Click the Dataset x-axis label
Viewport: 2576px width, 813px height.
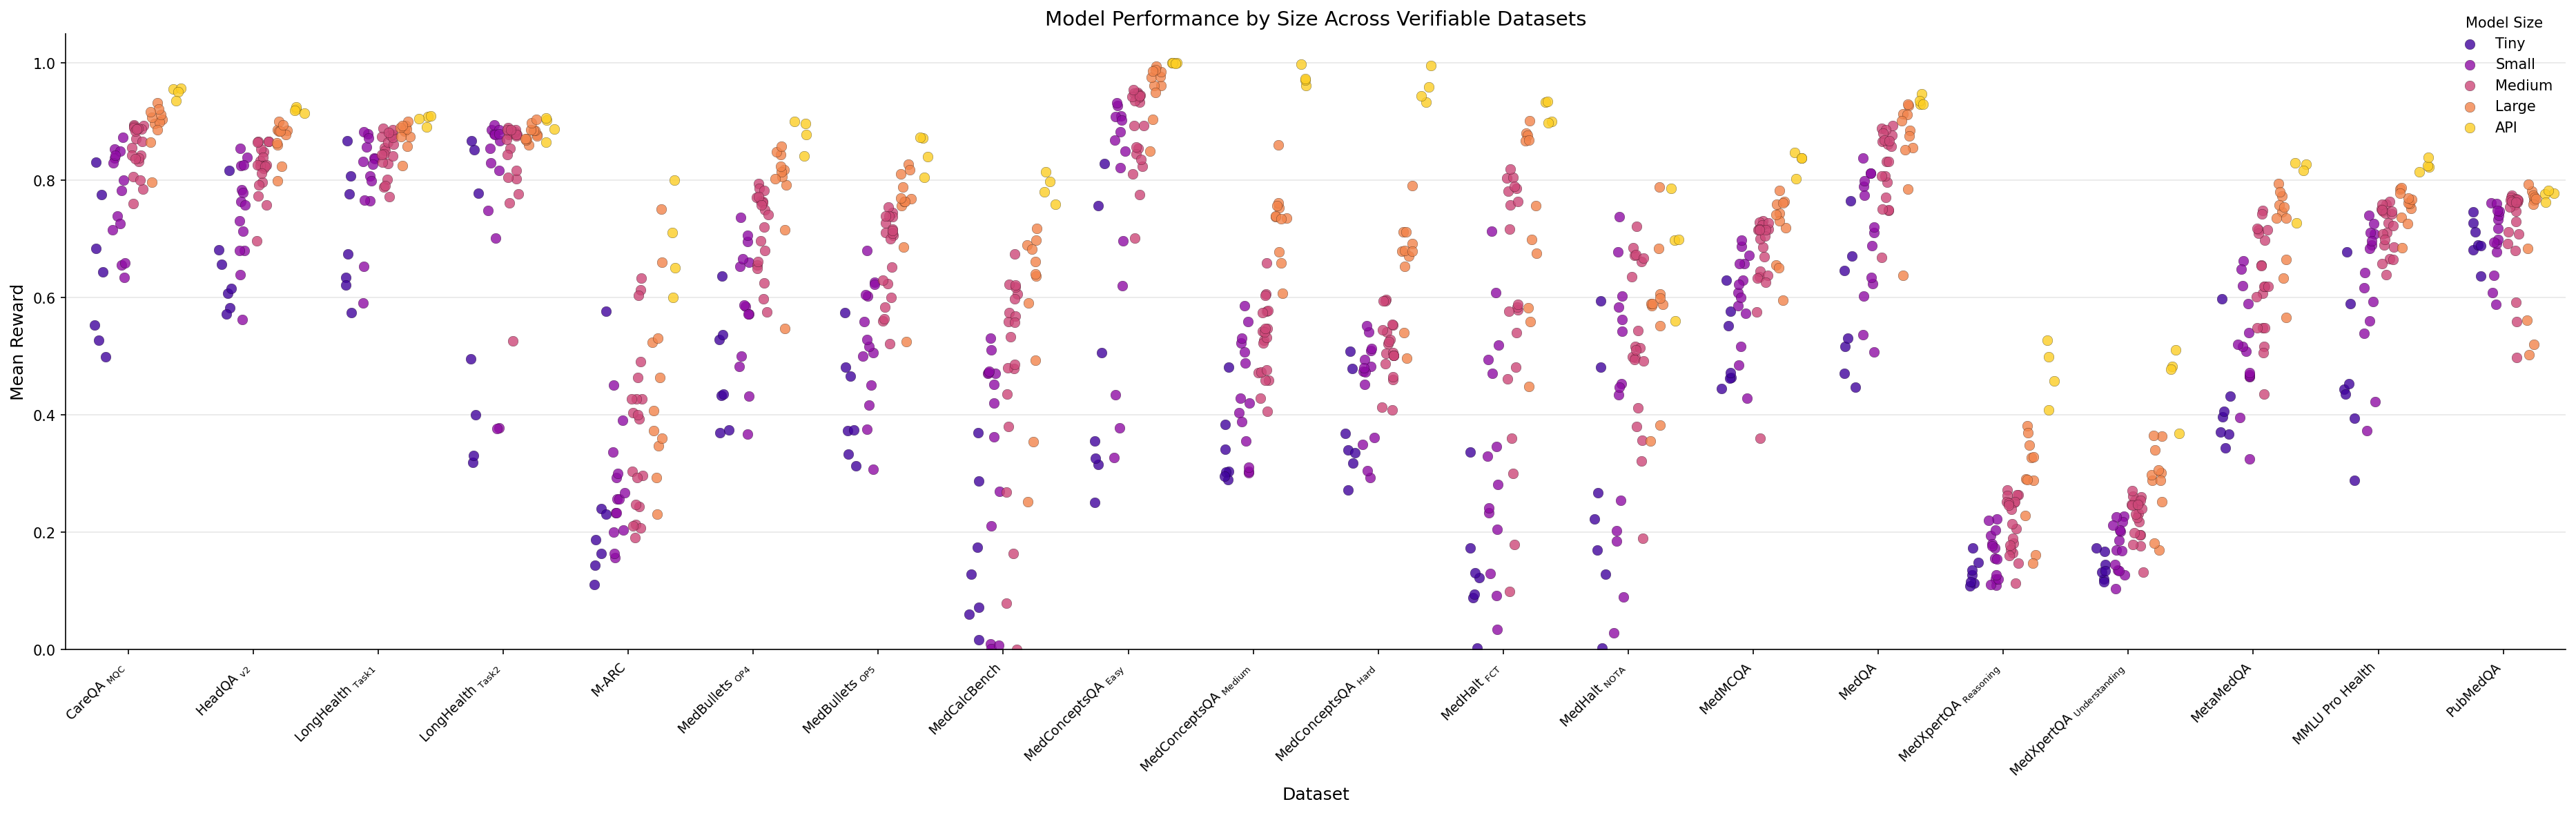pos(1315,794)
